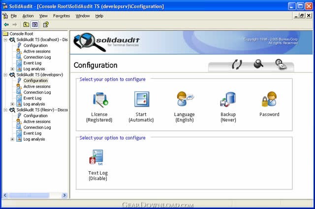315x209 pixels.
Task: Open Active sessions under localhost server
Action: 37,51
